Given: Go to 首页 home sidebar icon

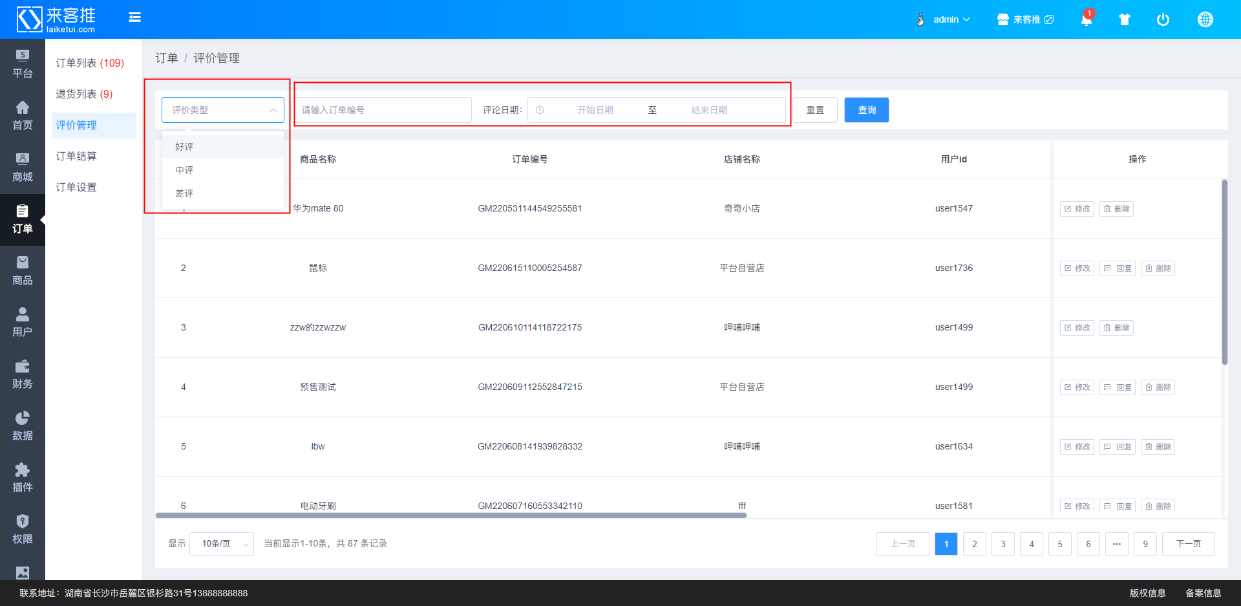Looking at the screenshot, I should [x=23, y=116].
